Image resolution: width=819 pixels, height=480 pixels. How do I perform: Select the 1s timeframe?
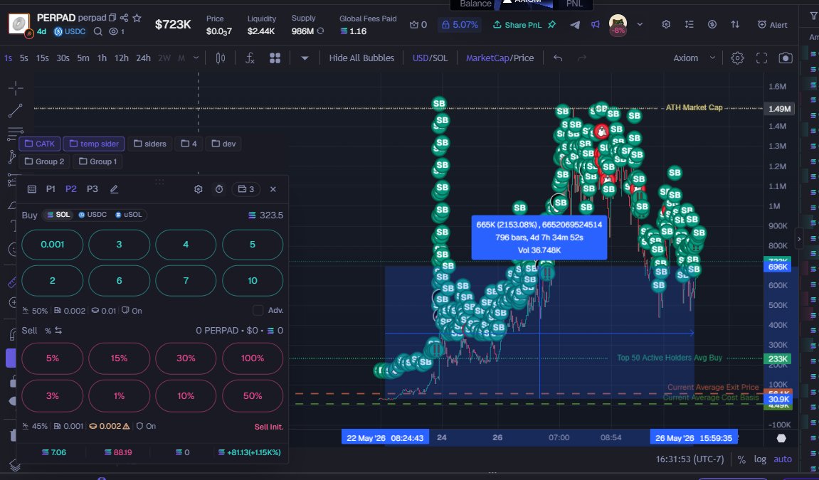tap(8, 58)
